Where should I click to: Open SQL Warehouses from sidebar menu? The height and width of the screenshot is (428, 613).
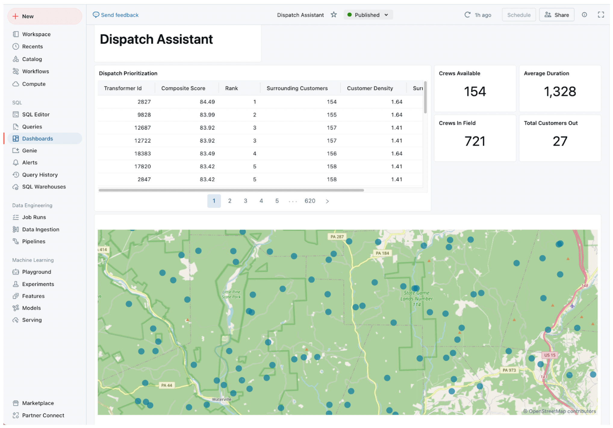(x=44, y=186)
